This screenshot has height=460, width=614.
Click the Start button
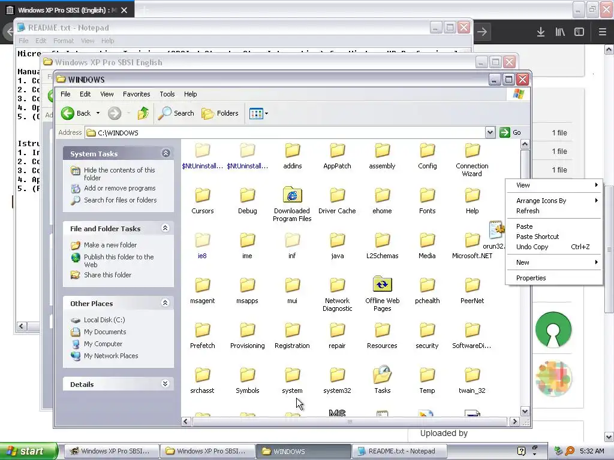tap(28, 452)
